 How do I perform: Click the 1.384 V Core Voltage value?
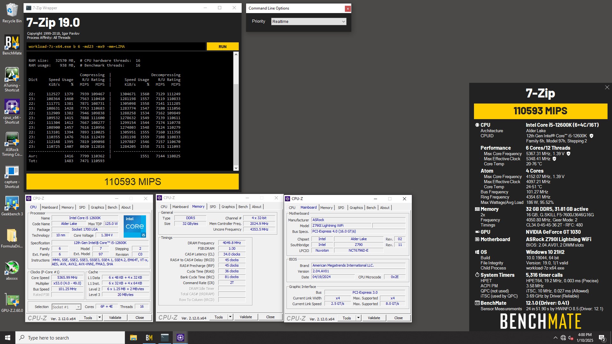click(x=107, y=235)
